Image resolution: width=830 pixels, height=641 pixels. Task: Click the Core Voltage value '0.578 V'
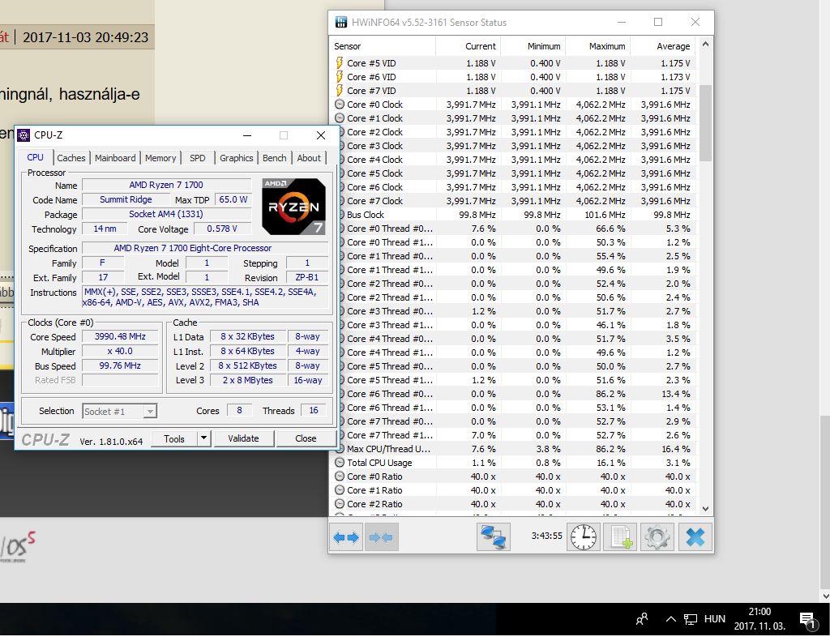click(222, 229)
